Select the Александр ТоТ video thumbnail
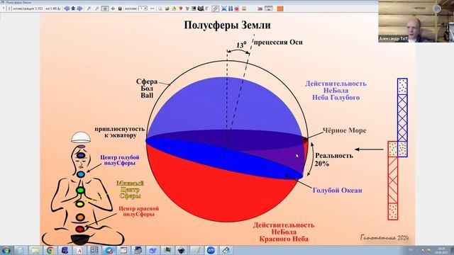This screenshot has width=454, height=255. click(x=416, y=21)
